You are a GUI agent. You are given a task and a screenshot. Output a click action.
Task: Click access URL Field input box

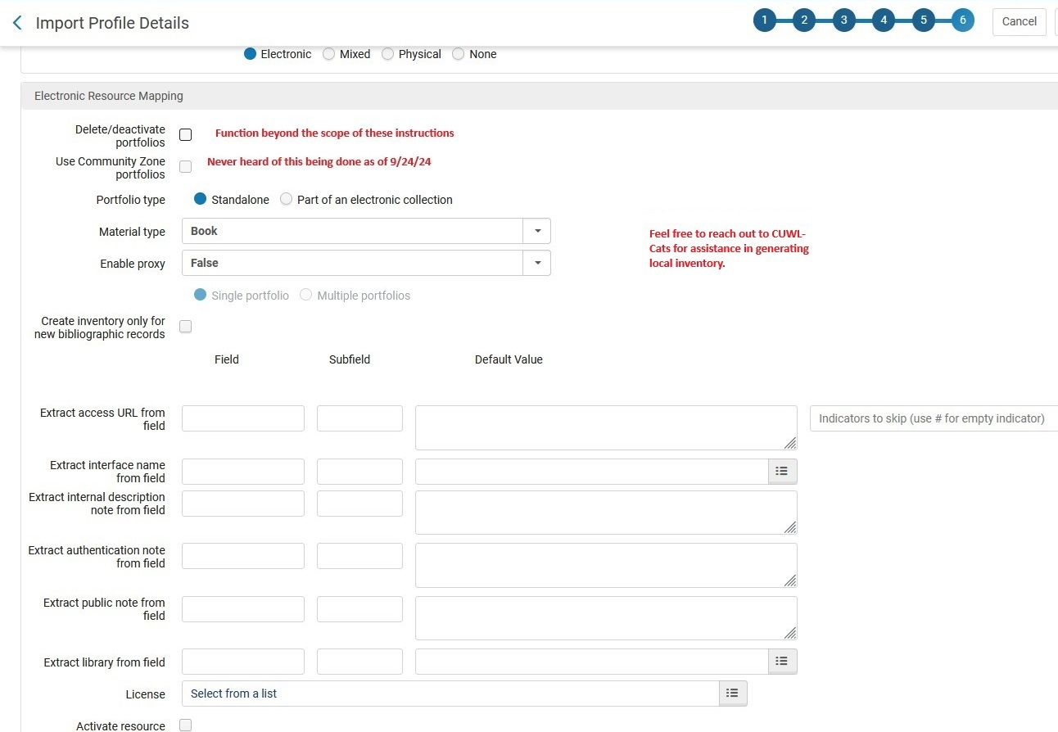[243, 418]
